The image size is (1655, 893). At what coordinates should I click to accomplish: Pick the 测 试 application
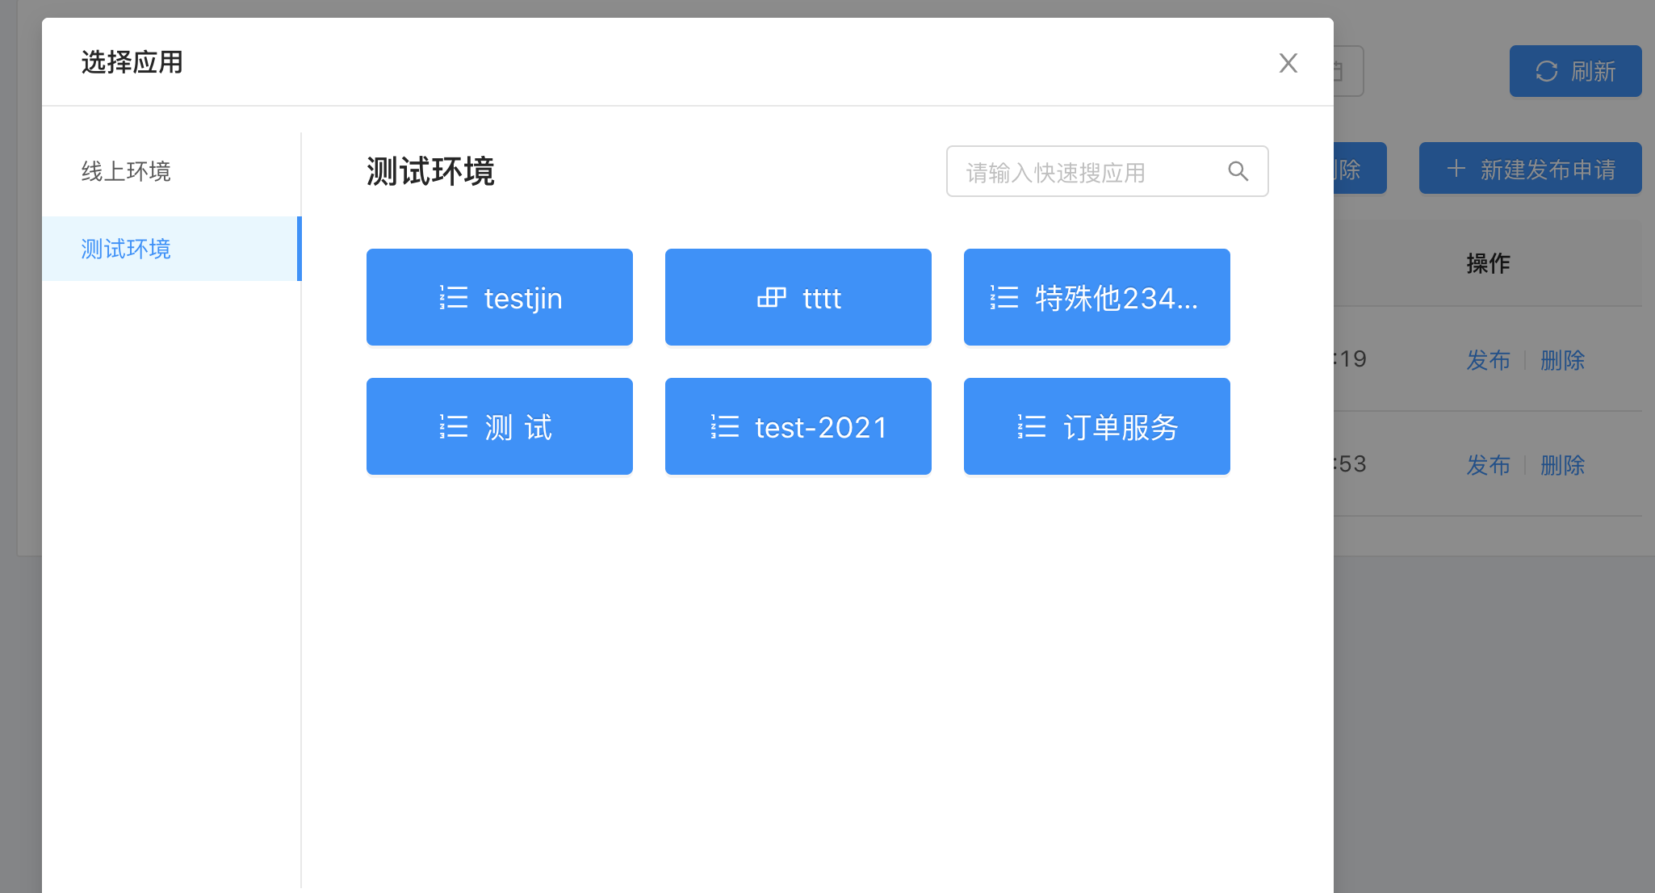click(500, 426)
